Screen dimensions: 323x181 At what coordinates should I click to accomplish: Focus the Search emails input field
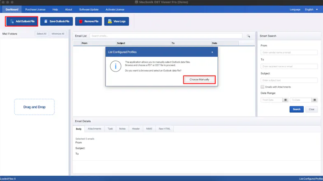click(x=166, y=36)
